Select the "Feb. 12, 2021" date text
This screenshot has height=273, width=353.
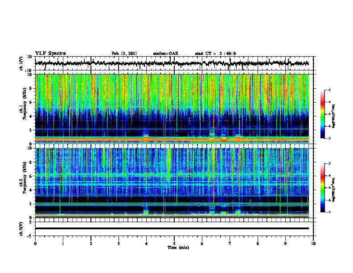[x=124, y=54]
